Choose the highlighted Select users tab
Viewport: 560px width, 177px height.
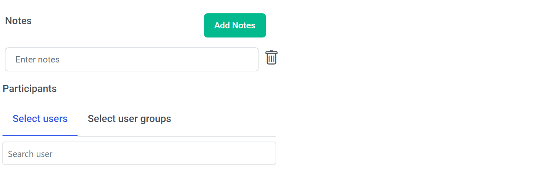click(40, 119)
